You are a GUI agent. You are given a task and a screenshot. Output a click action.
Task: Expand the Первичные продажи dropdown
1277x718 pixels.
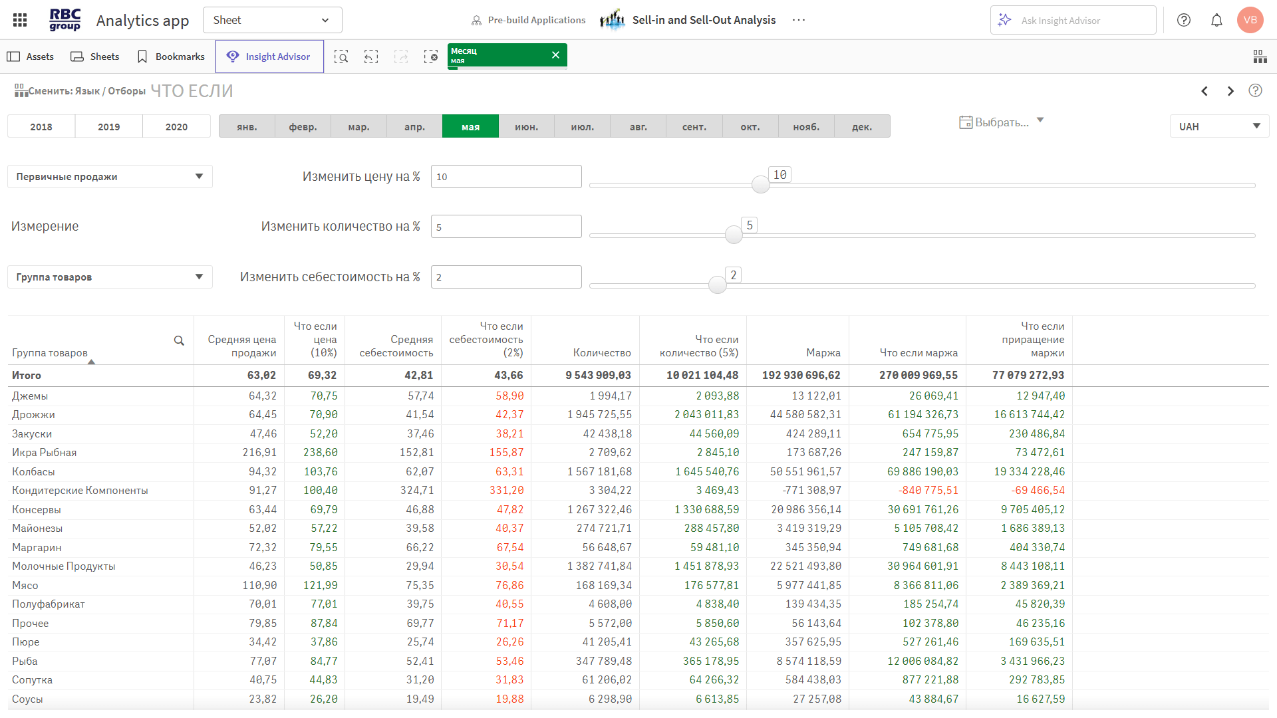[110, 177]
